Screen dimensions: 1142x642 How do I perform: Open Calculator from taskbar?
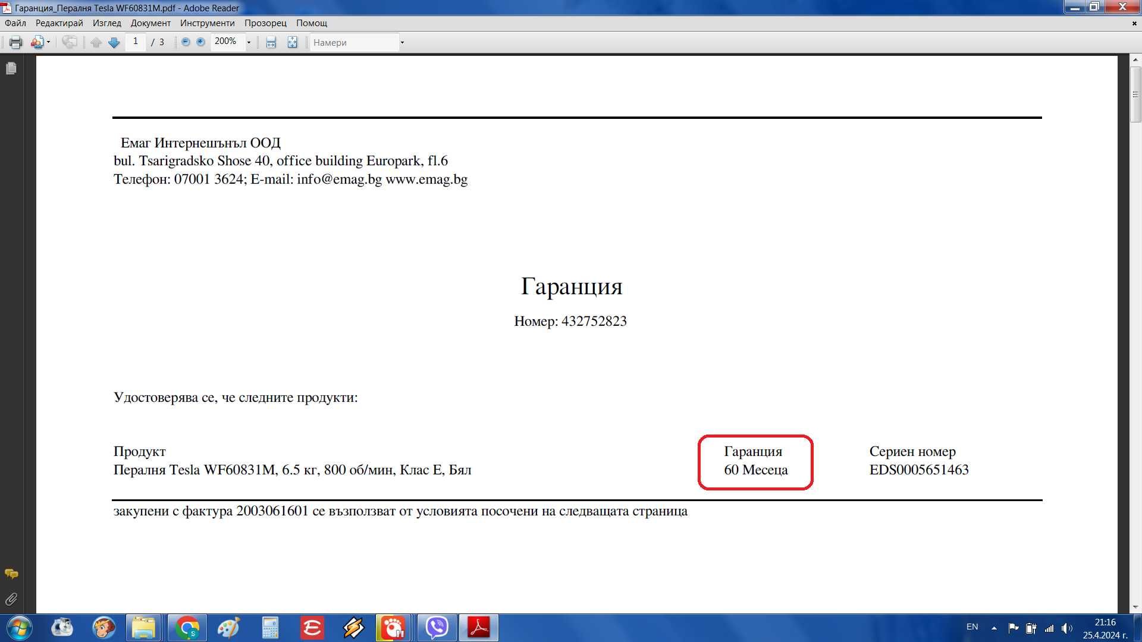[x=271, y=628]
